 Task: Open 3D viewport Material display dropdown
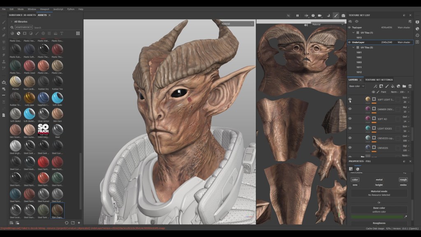tap(237, 24)
